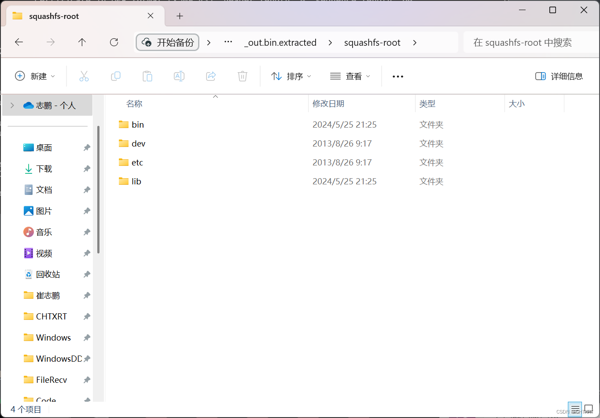The height and width of the screenshot is (418, 600).
Task: Open 文档 Documents in sidebar
Action: pos(44,190)
